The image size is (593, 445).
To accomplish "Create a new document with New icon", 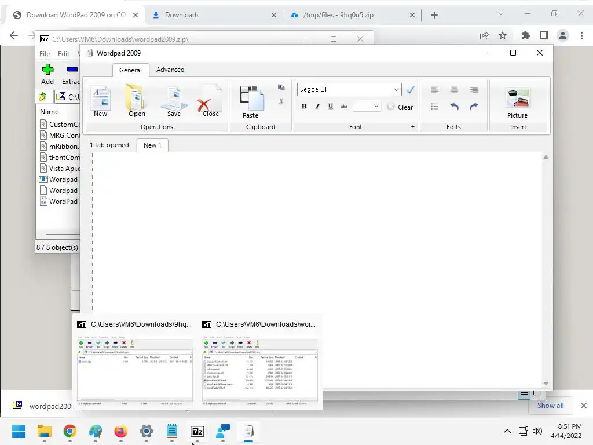I will [101, 101].
